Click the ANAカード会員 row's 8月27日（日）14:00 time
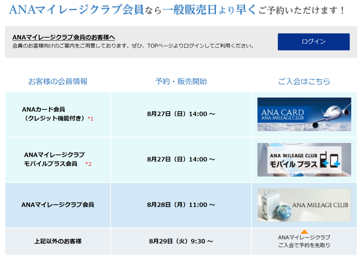Viewport: 359px width, 257px height. 181,114
